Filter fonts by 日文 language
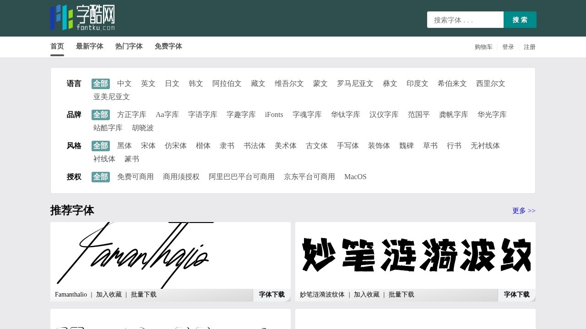This screenshot has height=329, width=586. click(x=172, y=84)
